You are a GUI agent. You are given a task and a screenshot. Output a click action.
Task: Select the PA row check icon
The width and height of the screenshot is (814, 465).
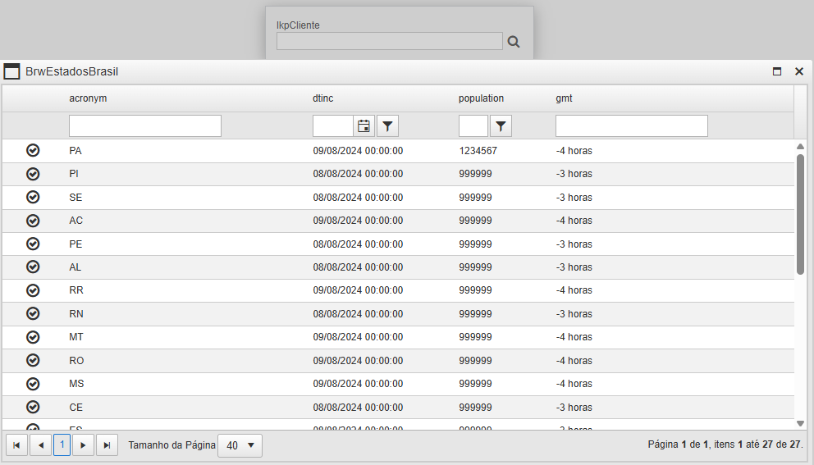coord(33,151)
